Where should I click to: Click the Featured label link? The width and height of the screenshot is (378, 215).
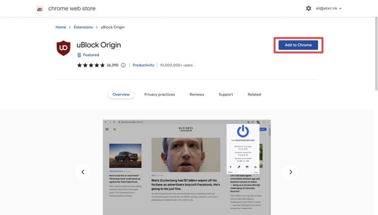click(x=91, y=55)
